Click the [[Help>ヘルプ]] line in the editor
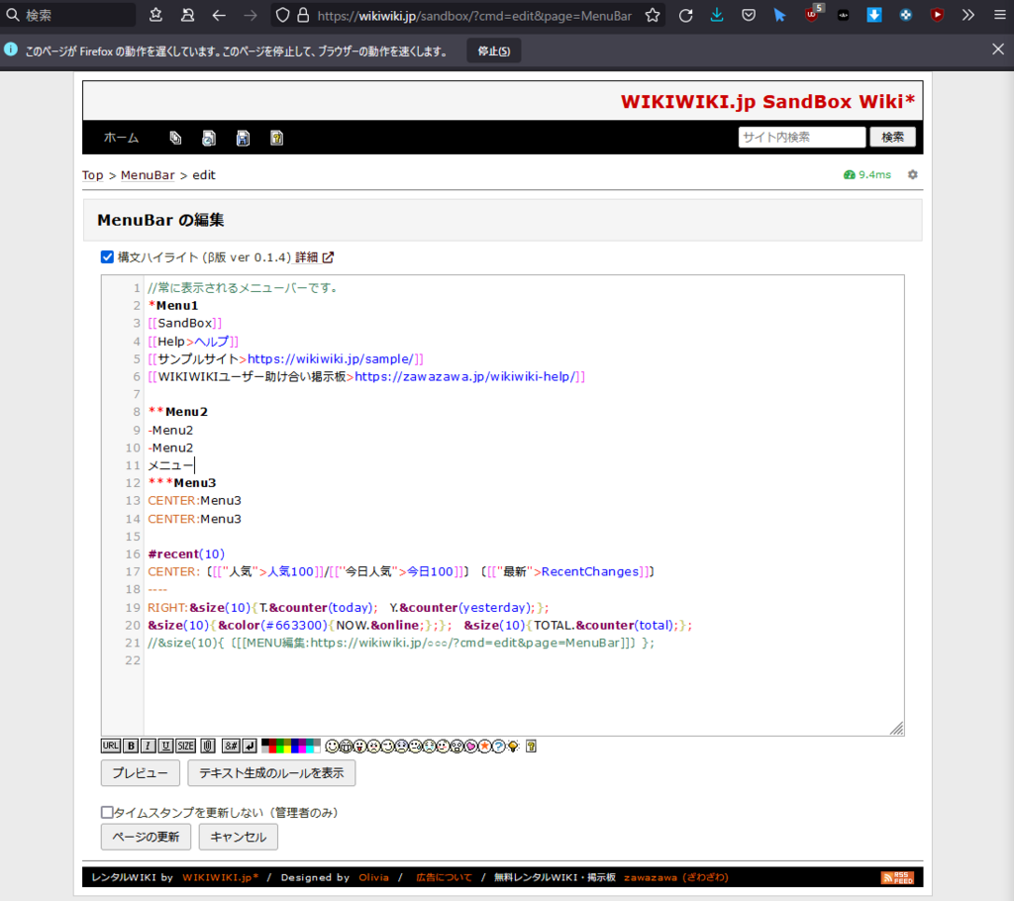 (x=193, y=342)
